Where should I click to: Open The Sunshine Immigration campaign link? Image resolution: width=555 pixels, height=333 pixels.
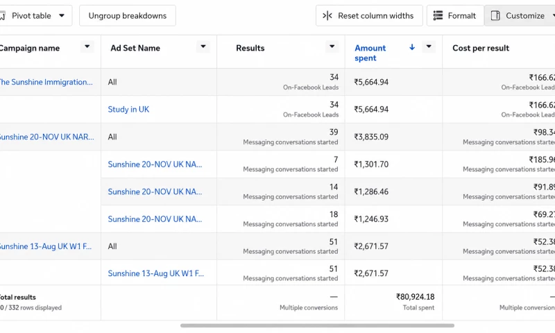pos(46,82)
